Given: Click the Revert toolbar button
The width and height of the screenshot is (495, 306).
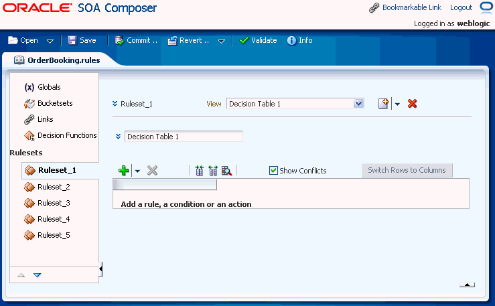Looking at the screenshot, I should point(188,40).
